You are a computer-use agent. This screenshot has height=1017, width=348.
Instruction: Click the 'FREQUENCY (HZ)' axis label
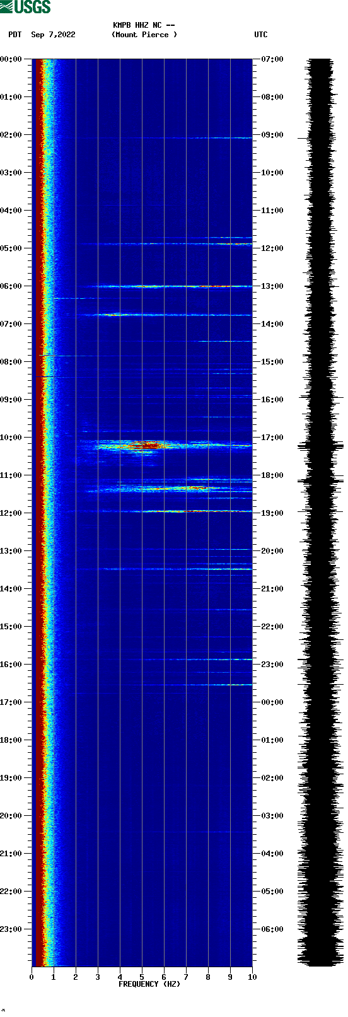click(149, 984)
